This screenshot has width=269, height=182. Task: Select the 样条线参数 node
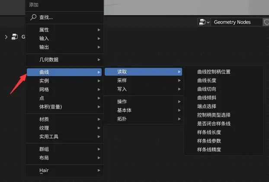click(209, 141)
